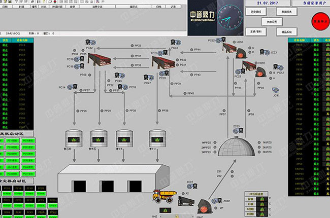
Task: Select the JC41 fan icon
Action: click(276, 90)
